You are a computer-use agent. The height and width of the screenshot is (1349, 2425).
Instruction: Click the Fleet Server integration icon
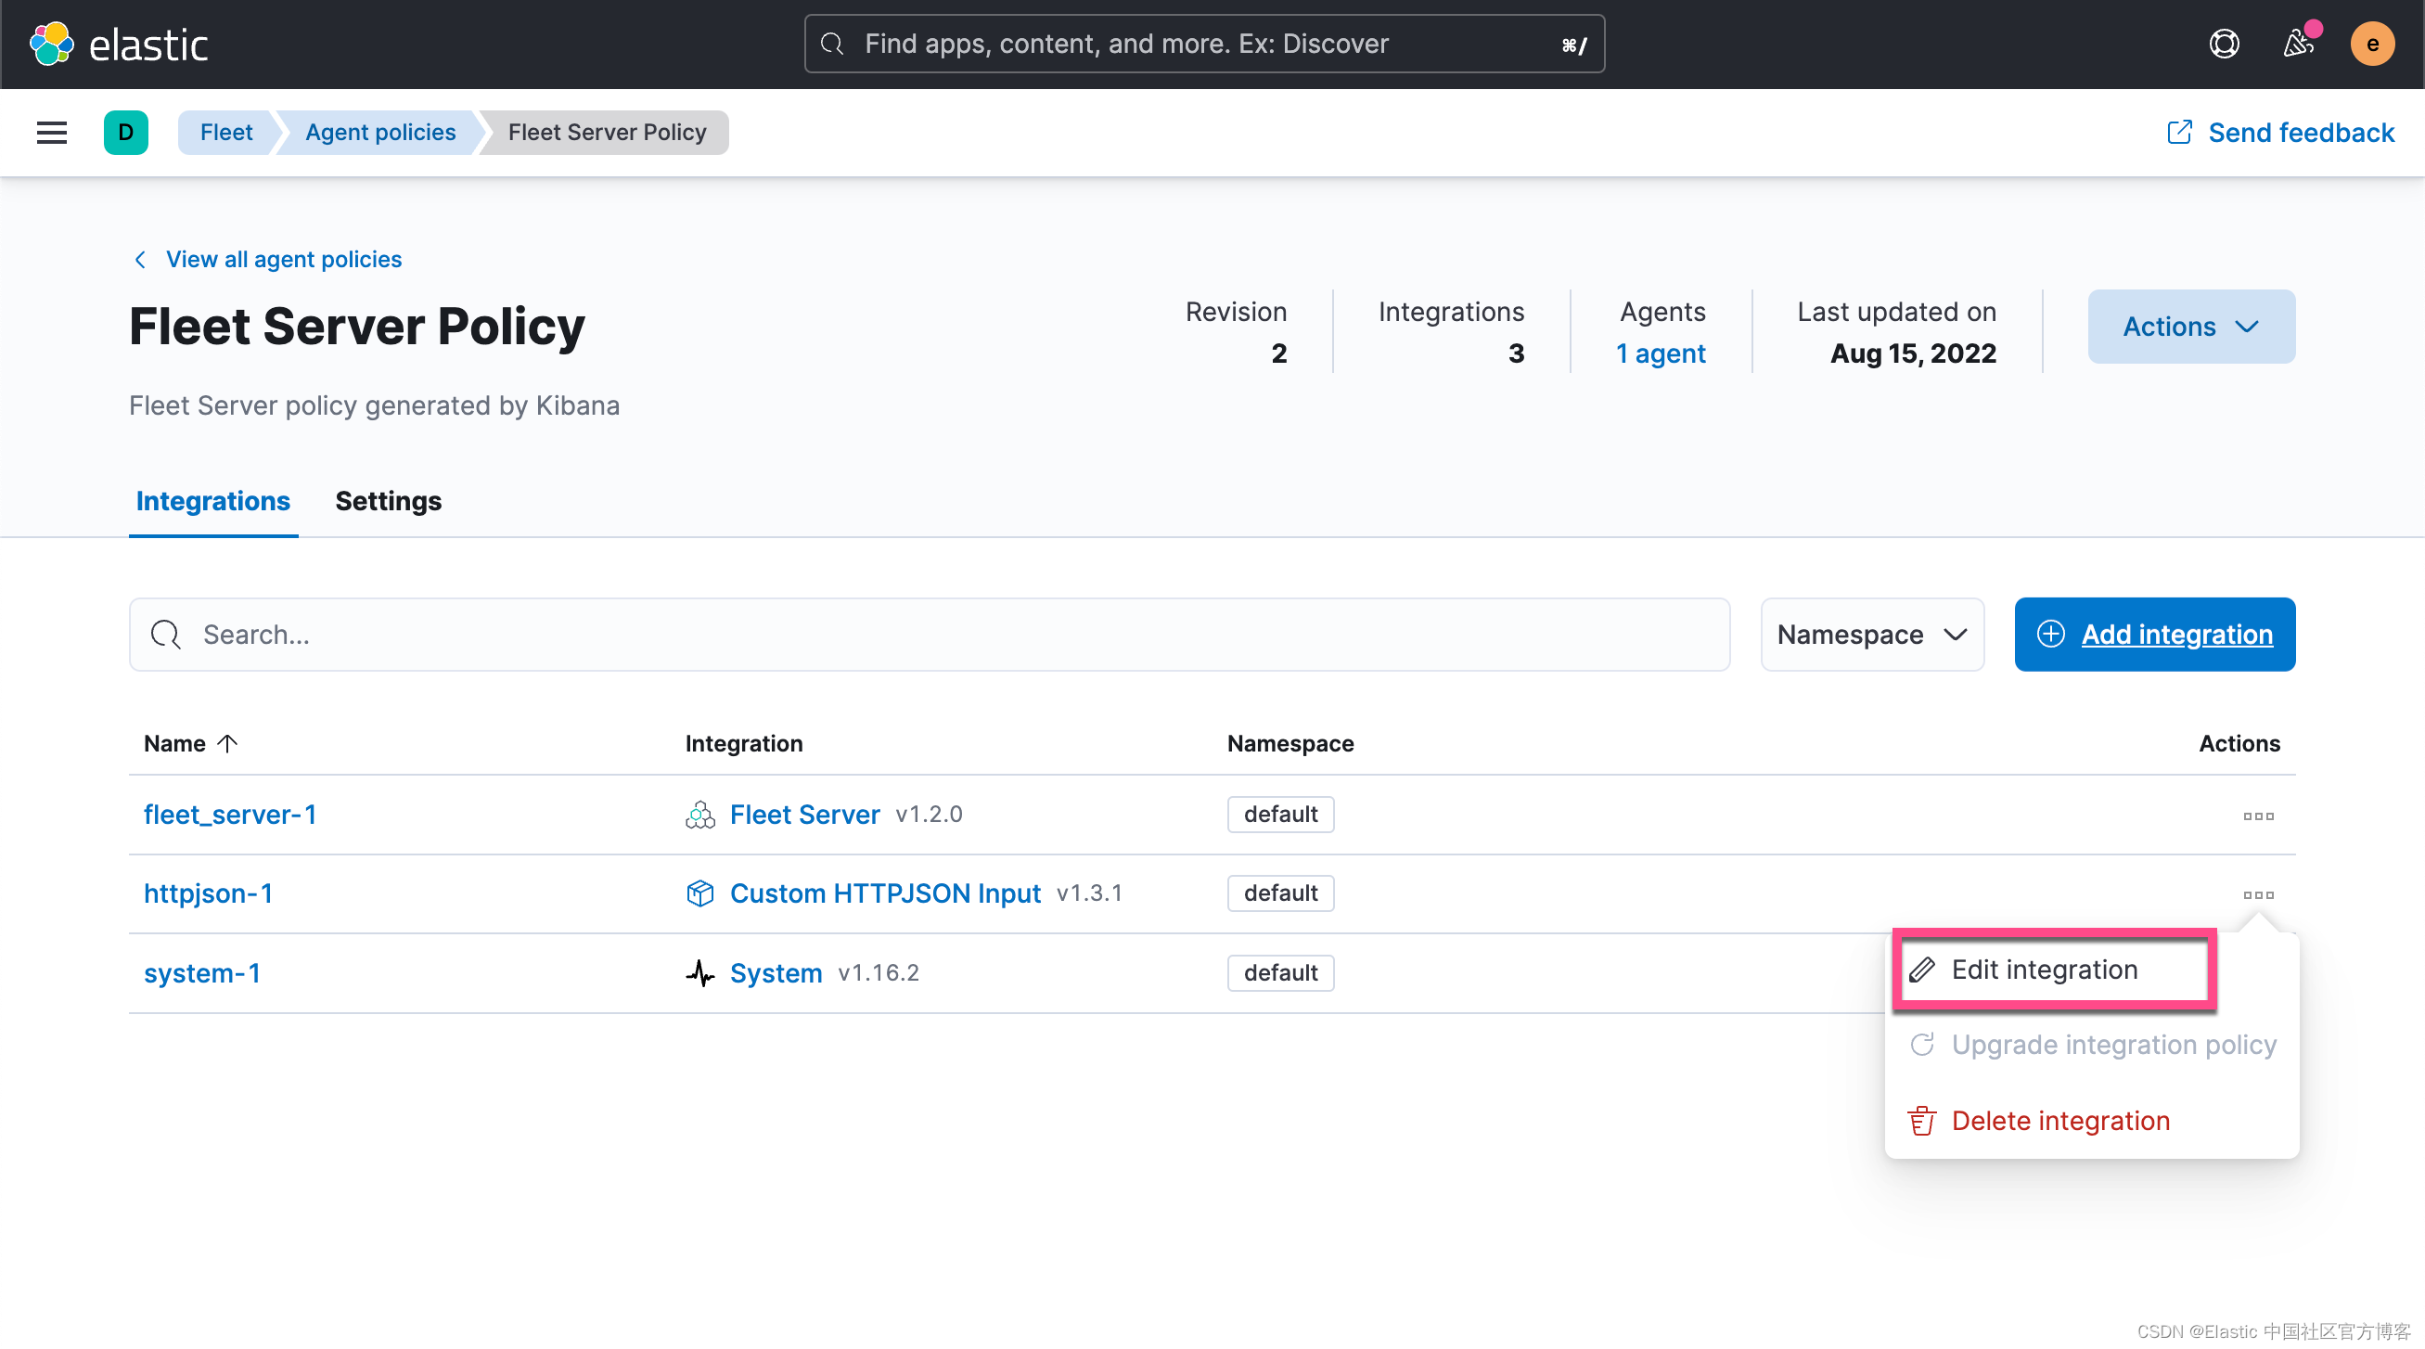[x=700, y=814]
